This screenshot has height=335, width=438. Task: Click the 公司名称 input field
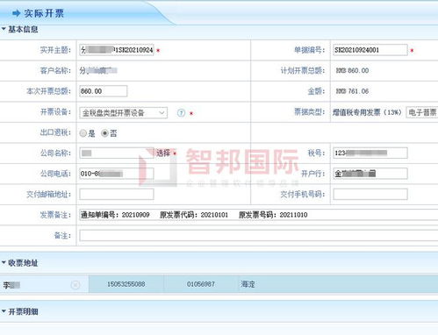[x=117, y=153]
